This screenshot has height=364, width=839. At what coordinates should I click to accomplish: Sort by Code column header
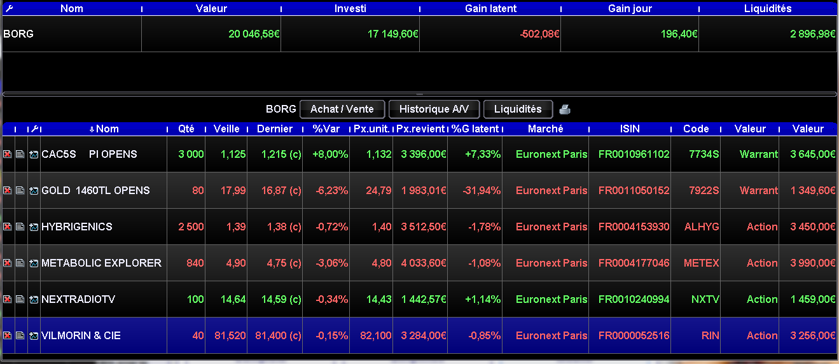(x=696, y=129)
